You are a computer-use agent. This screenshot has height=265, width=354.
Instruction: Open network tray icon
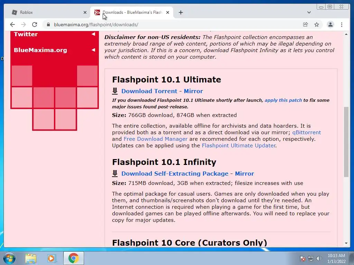coord(311,258)
